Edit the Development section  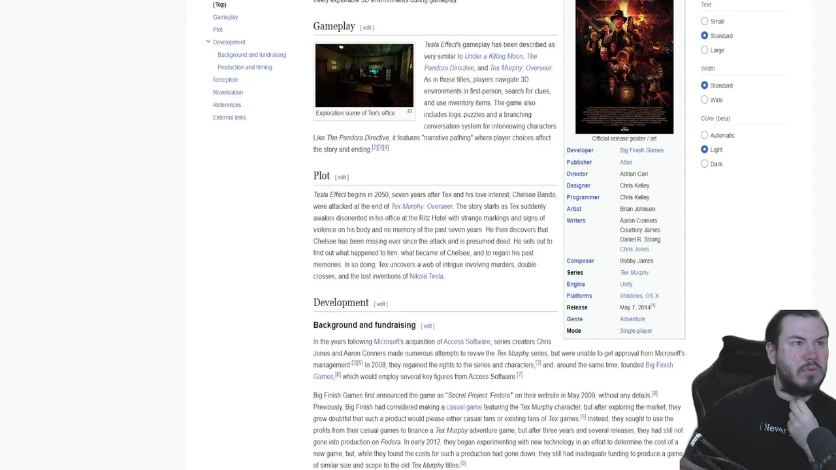pyautogui.click(x=381, y=304)
